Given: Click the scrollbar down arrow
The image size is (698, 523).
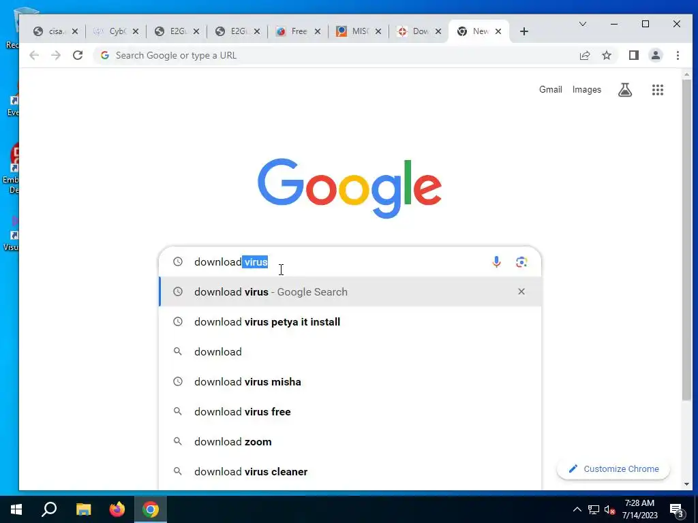Looking at the screenshot, I should click(x=687, y=484).
